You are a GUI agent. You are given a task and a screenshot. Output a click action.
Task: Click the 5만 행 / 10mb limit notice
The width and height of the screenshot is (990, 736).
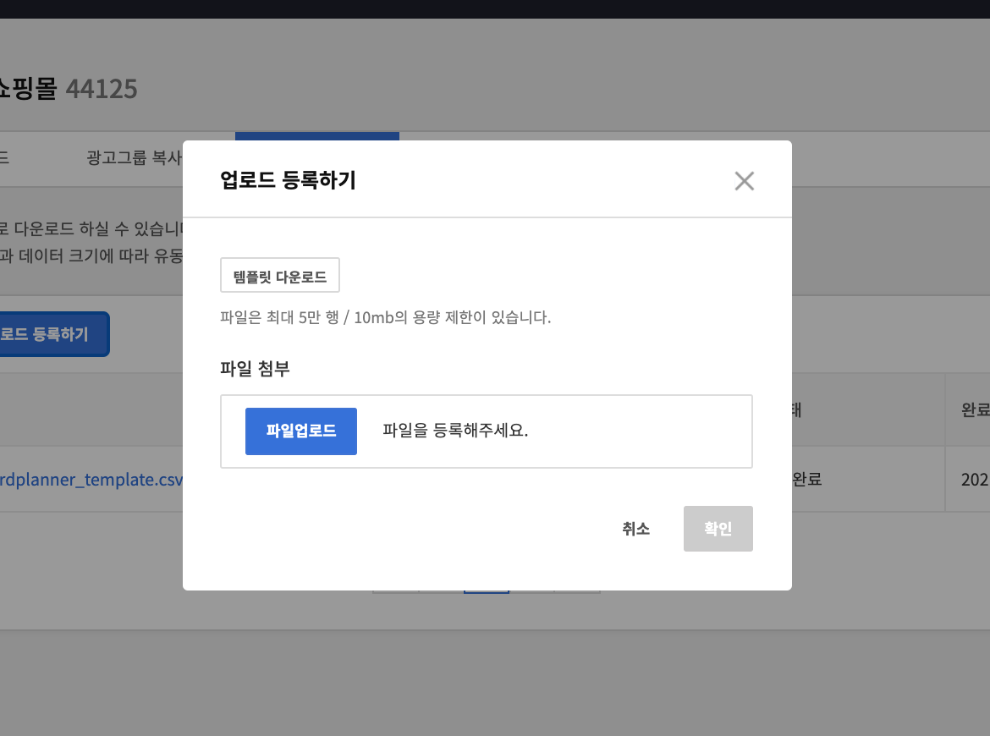pos(385,318)
